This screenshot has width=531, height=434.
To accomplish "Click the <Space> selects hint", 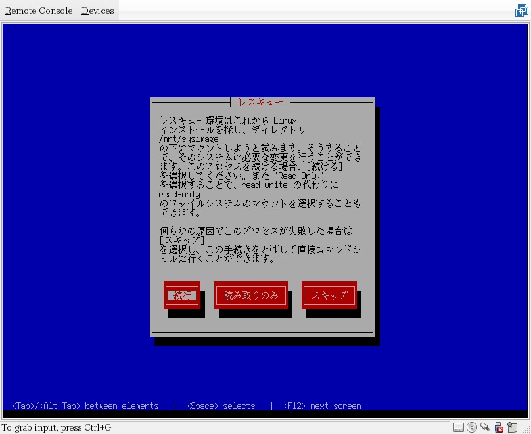I will tap(221, 406).
